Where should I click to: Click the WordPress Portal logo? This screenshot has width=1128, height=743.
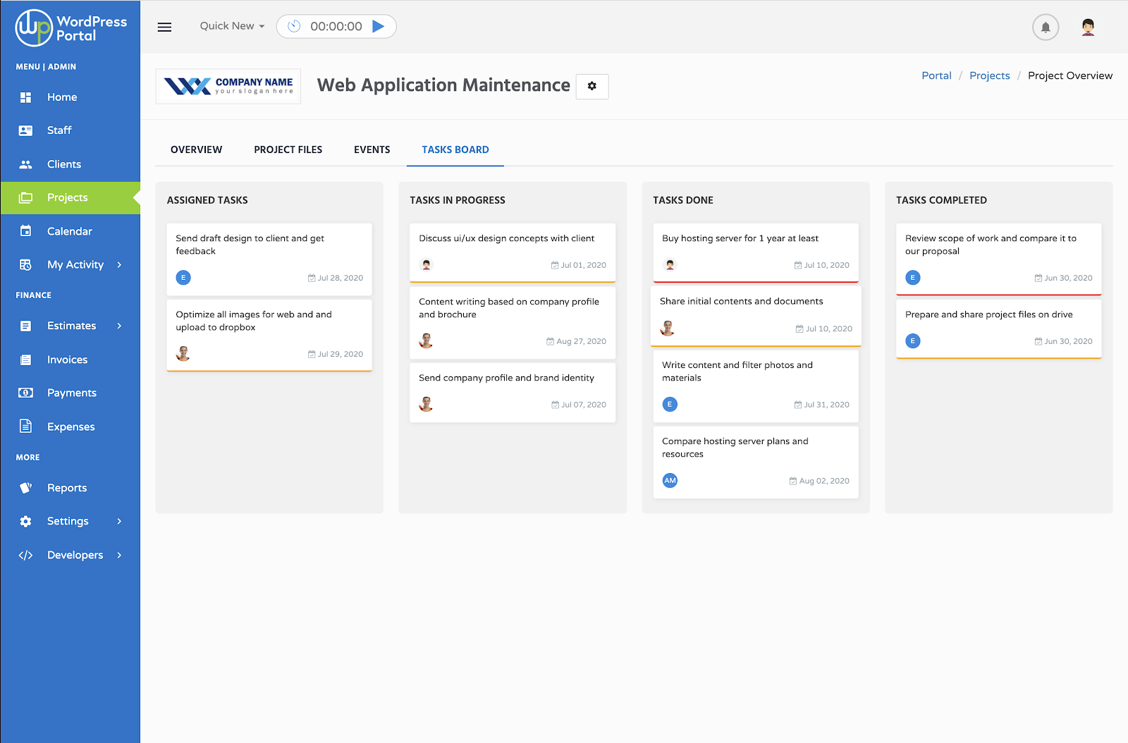(x=70, y=28)
